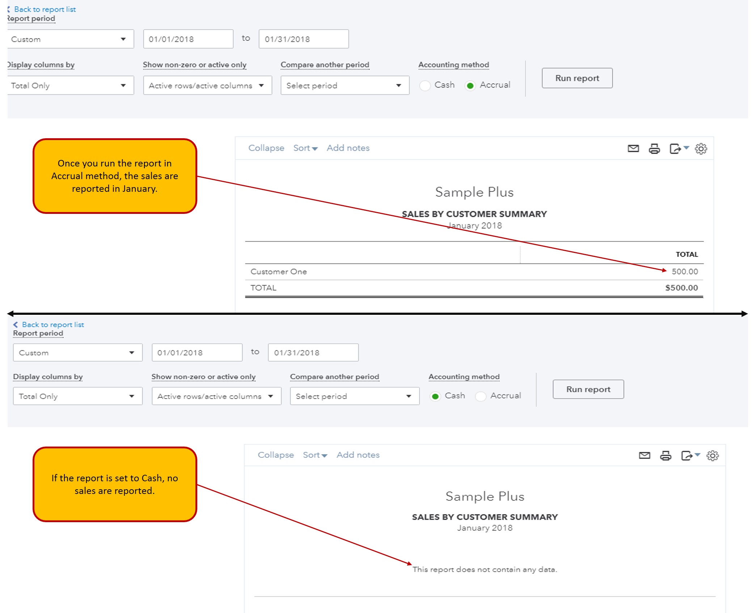Click print icon in upper report toolbar

(654, 148)
